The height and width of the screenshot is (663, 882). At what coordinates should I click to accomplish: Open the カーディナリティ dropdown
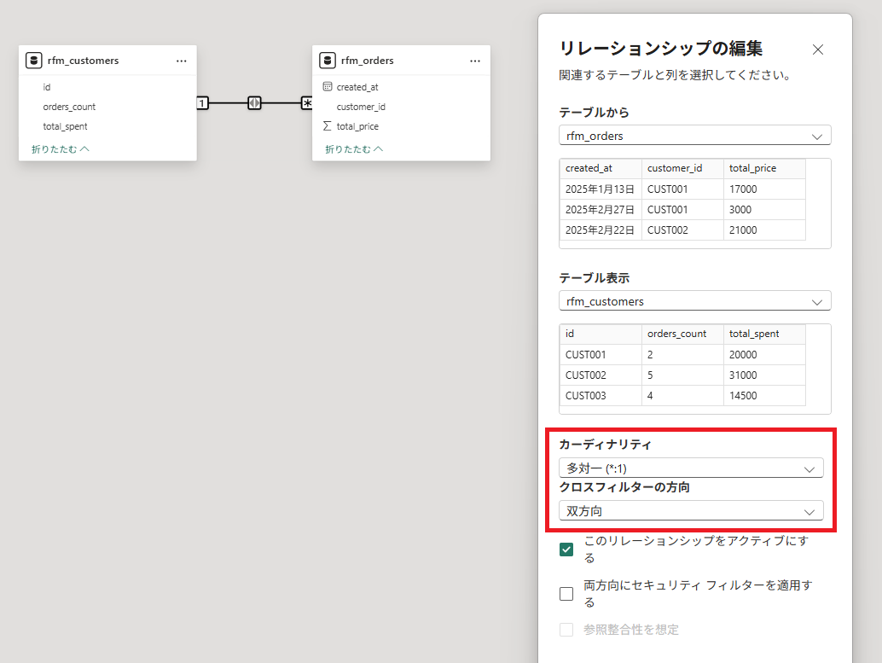691,468
